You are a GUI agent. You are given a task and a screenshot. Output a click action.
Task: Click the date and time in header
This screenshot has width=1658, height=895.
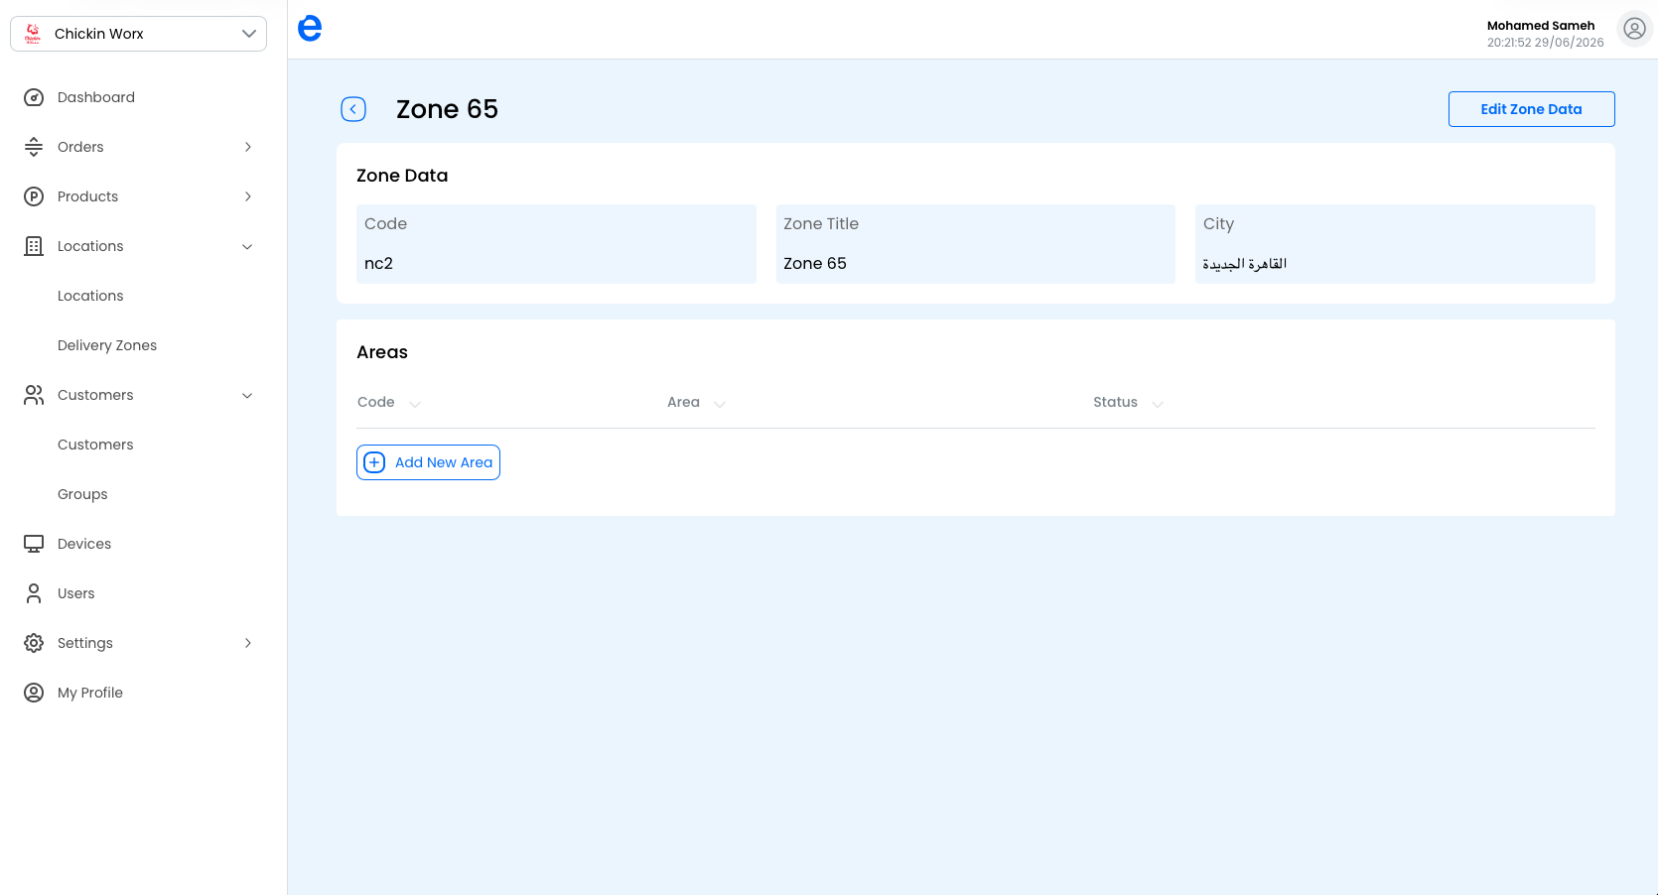(1546, 43)
